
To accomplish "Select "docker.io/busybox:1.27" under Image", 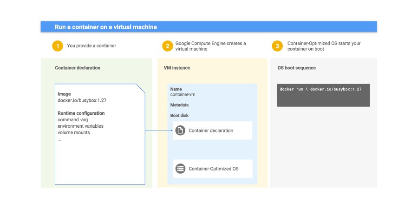I will click(x=82, y=100).
